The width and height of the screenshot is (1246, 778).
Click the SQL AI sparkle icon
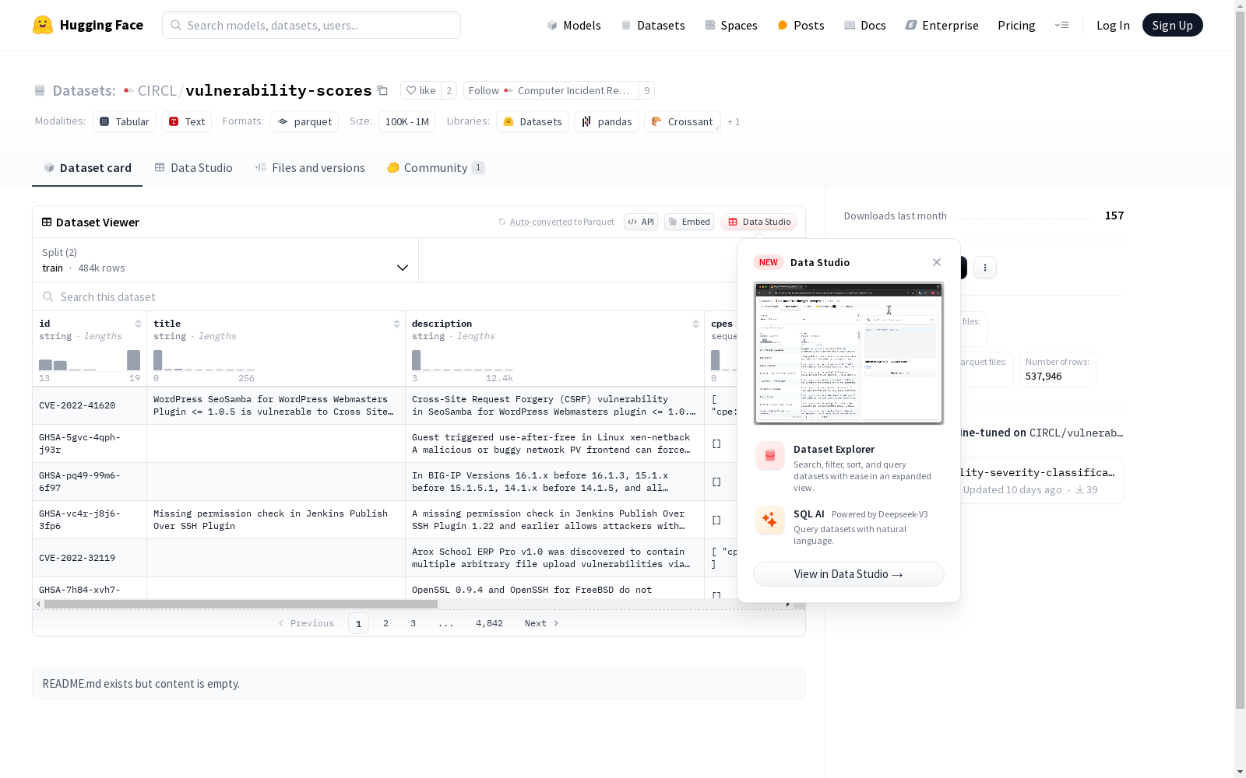(x=770, y=520)
